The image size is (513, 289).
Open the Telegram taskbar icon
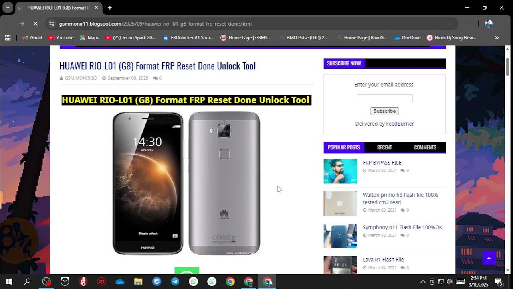(175, 281)
